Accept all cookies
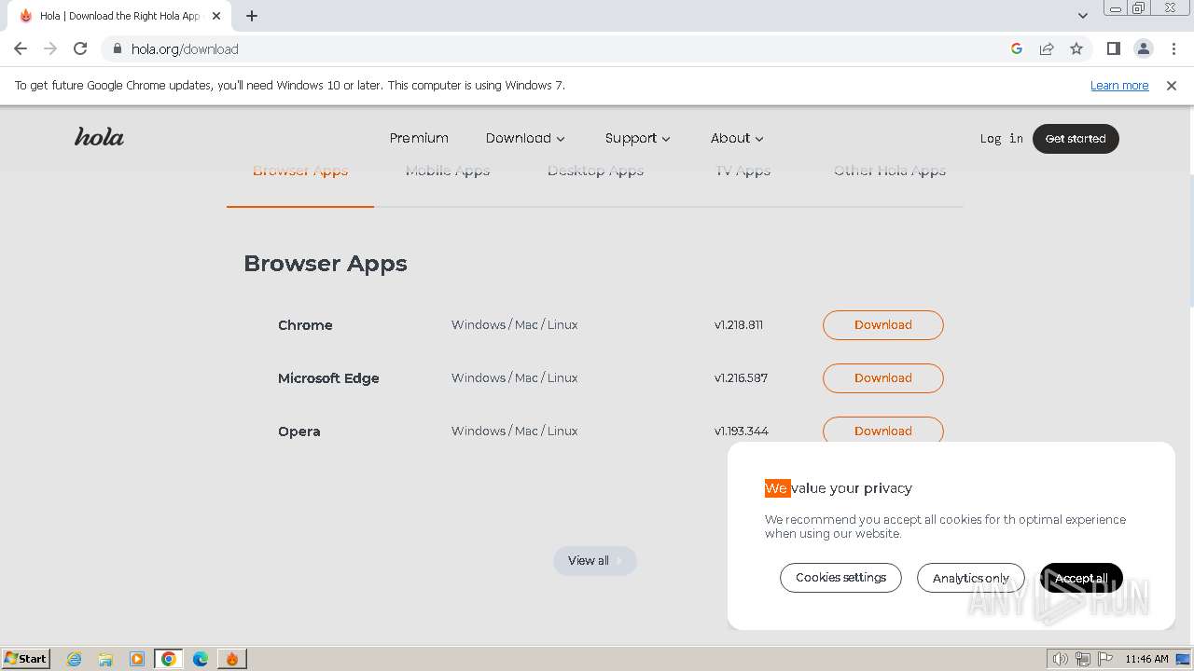This screenshot has width=1194, height=671. point(1081,578)
